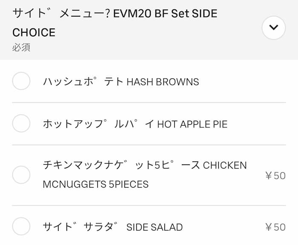
Task: Click the 'CHOICE' word in the header
Action: (34, 32)
